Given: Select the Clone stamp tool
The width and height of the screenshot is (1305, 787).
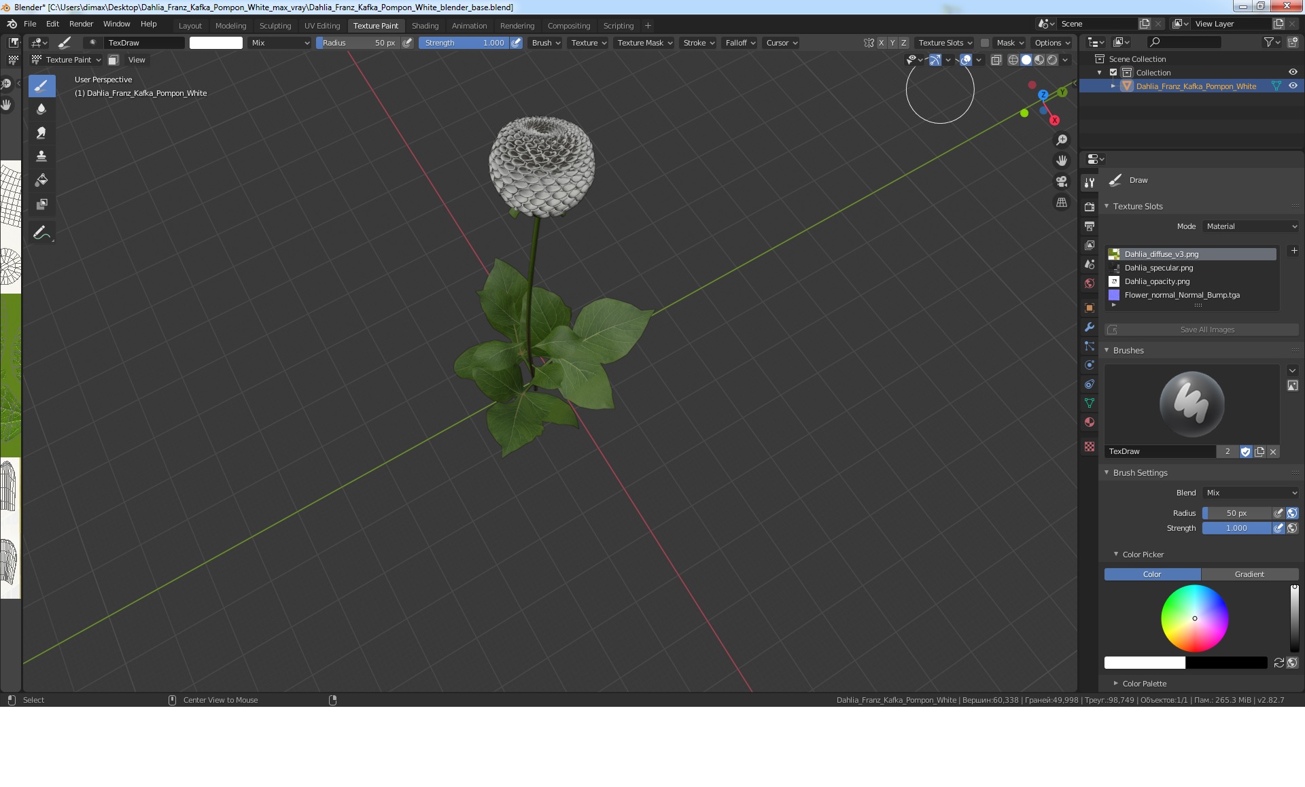Looking at the screenshot, I should click(x=41, y=156).
